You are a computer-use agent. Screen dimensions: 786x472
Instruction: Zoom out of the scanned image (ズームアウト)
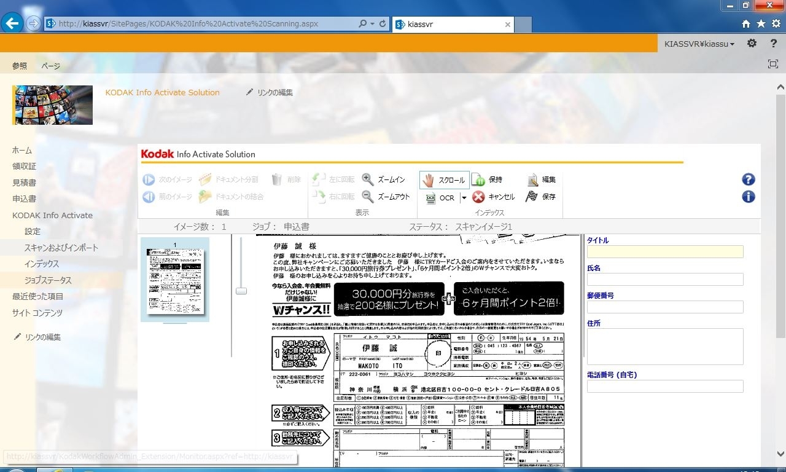[386, 197]
